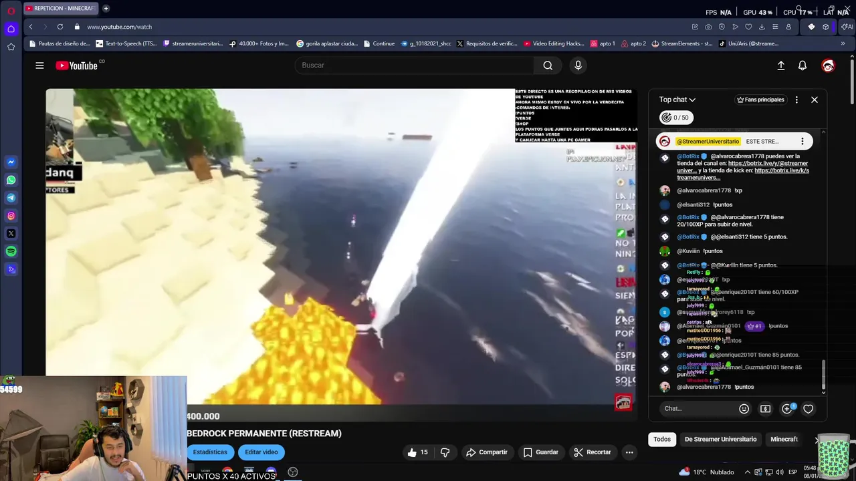
Task: Open a new browser tab
Action: coord(106,9)
